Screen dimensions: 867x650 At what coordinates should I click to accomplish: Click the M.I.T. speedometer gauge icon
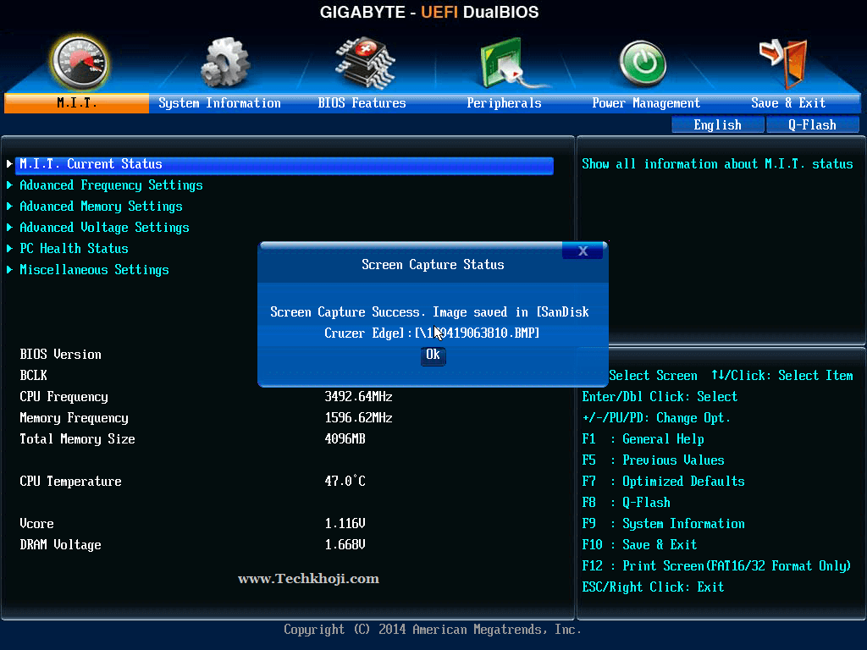coord(79,63)
